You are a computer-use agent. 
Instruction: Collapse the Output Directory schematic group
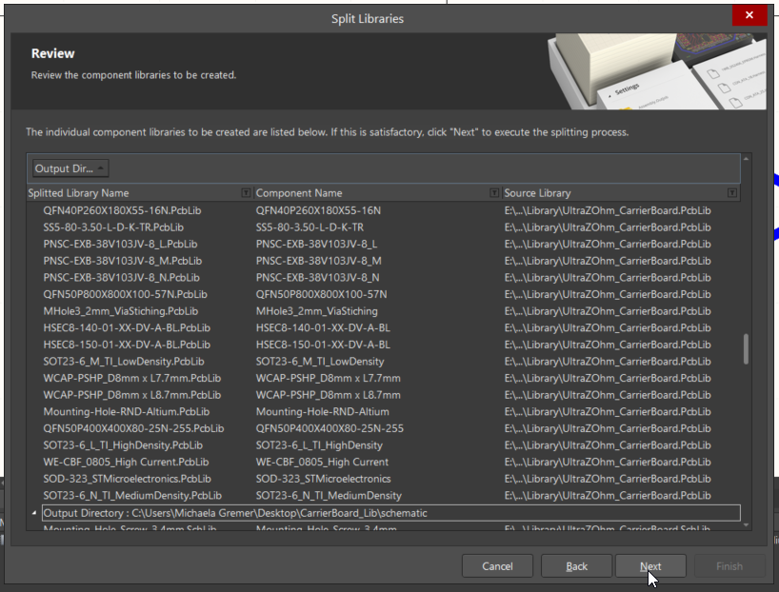(x=35, y=514)
